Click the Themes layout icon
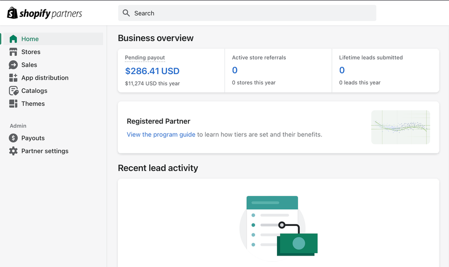Screen dimensions: 449x267 click(13, 104)
